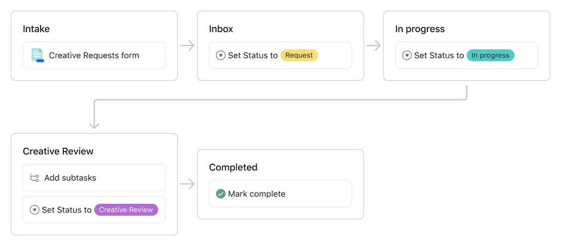Click the Add subtasks branch icon
Viewport: 561px width, 246px height.
coord(35,178)
